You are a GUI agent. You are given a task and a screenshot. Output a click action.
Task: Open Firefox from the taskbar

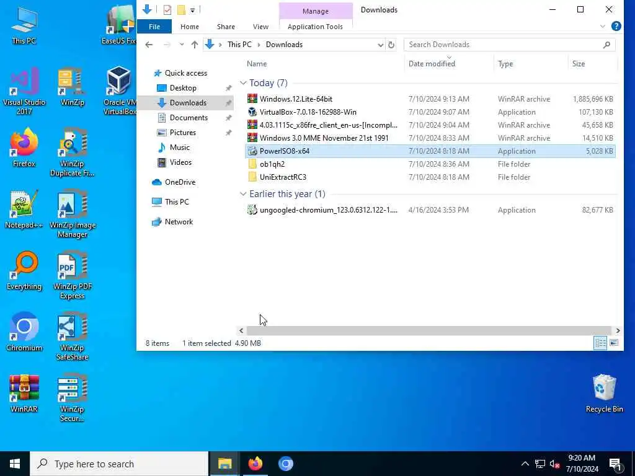pos(255,464)
